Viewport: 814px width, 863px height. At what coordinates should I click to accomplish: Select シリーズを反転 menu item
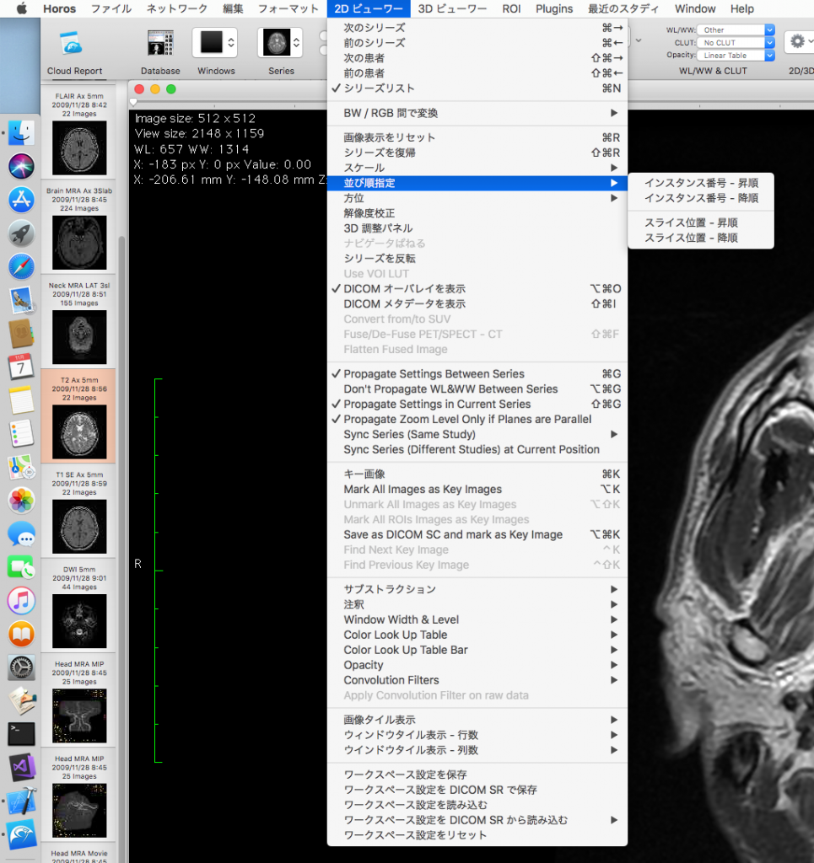pyautogui.click(x=477, y=258)
